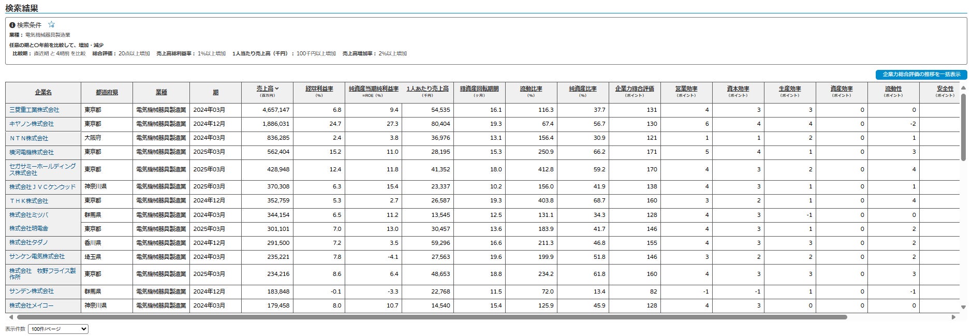972x336 pixels.
Task: Sort by 都道府県 column header
Action: pos(107,92)
